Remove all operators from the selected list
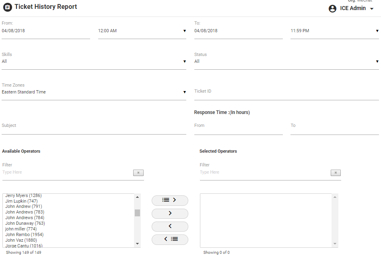 [170, 239]
